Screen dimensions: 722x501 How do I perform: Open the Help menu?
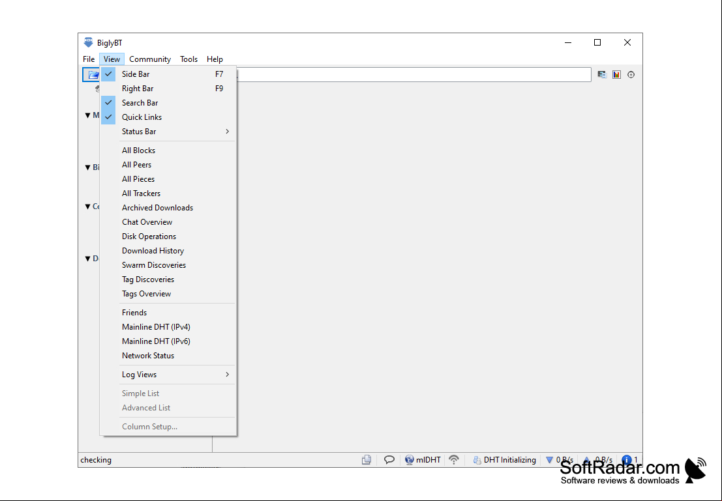pyautogui.click(x=215, y=59)
